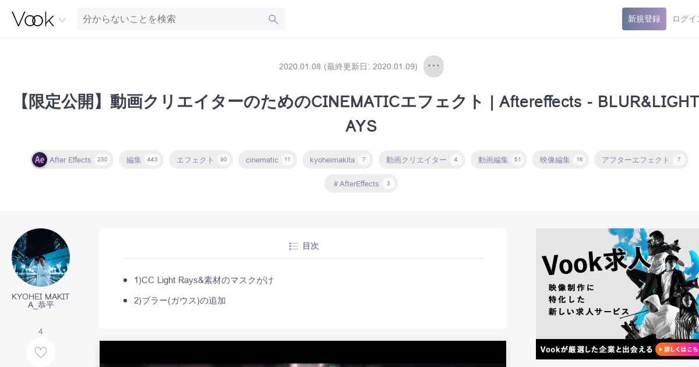Click the 目次 list icon
The width and height of the screenshot is (699, 367).
point(294,246)
